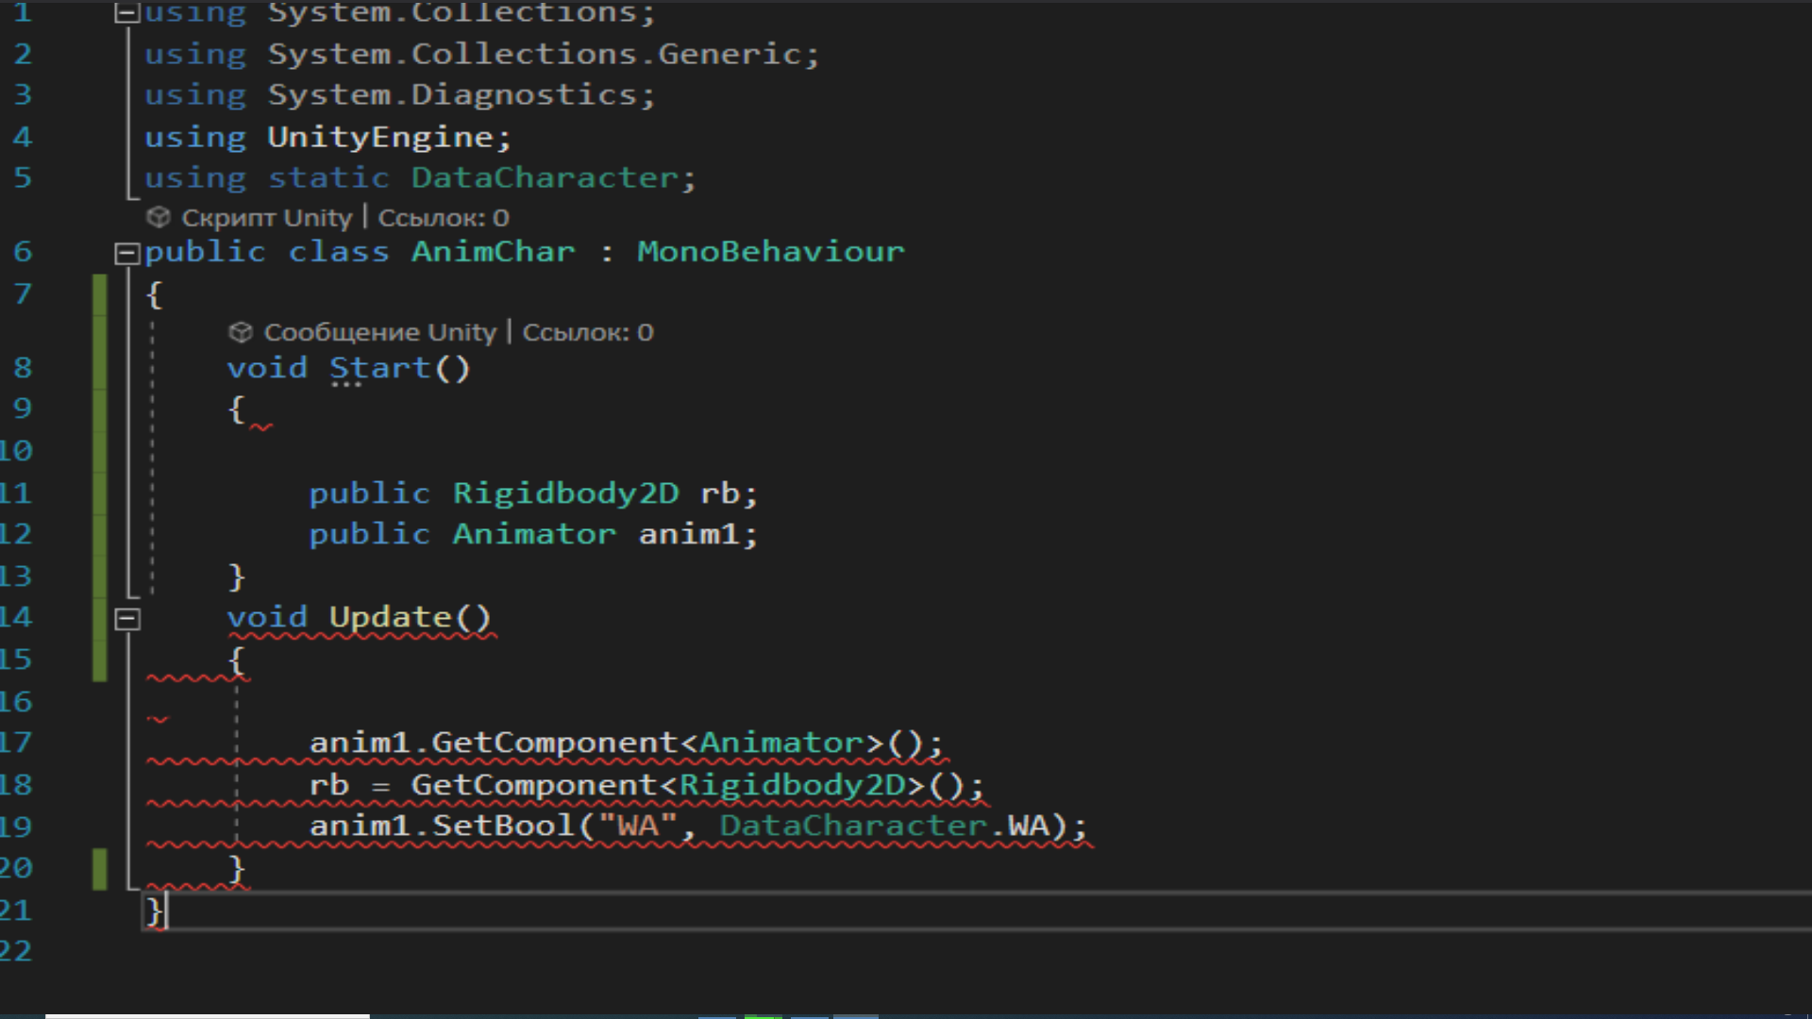
Task: Click the MonoBehaviour base class name
Action: click(771, 252)
